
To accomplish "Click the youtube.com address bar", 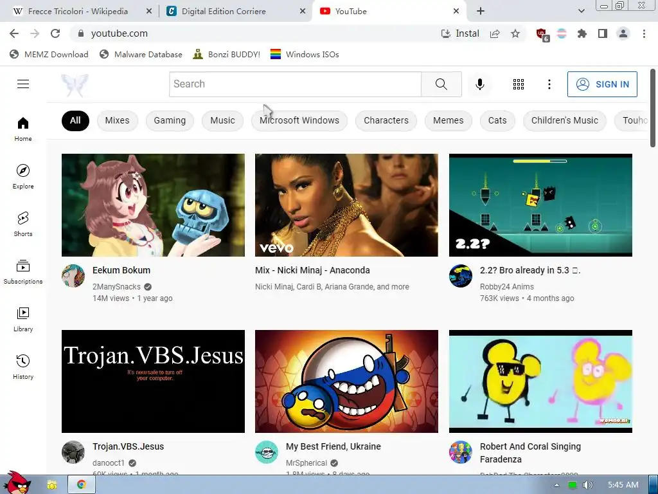I will tap(254, 33).
